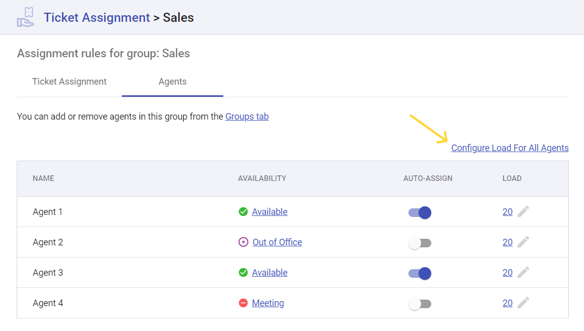Open the Groups tab link
This screenshot has height=331, width=584.
click(247, 117)
